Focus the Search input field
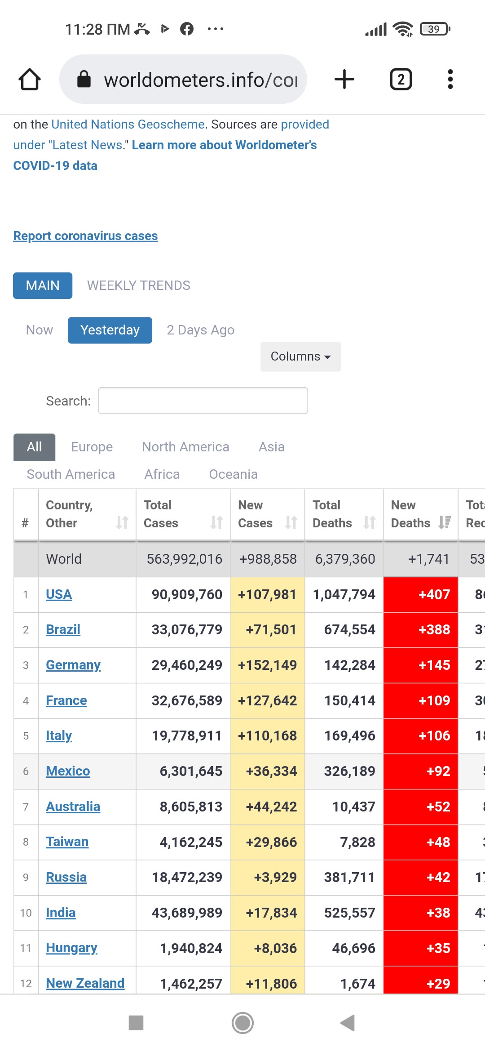The image size is (485, 1052). click(203, 401)
